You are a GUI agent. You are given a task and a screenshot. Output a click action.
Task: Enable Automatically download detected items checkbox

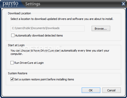click(13, 35)
